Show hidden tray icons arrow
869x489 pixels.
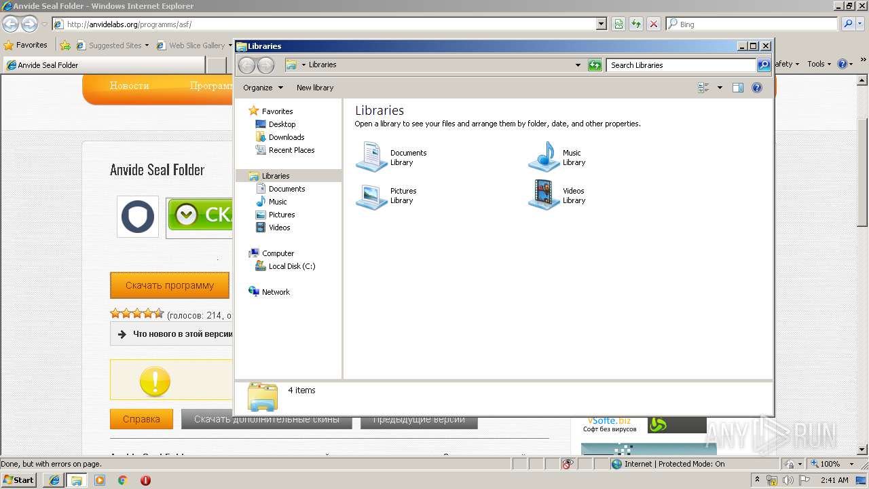[757, 479]
